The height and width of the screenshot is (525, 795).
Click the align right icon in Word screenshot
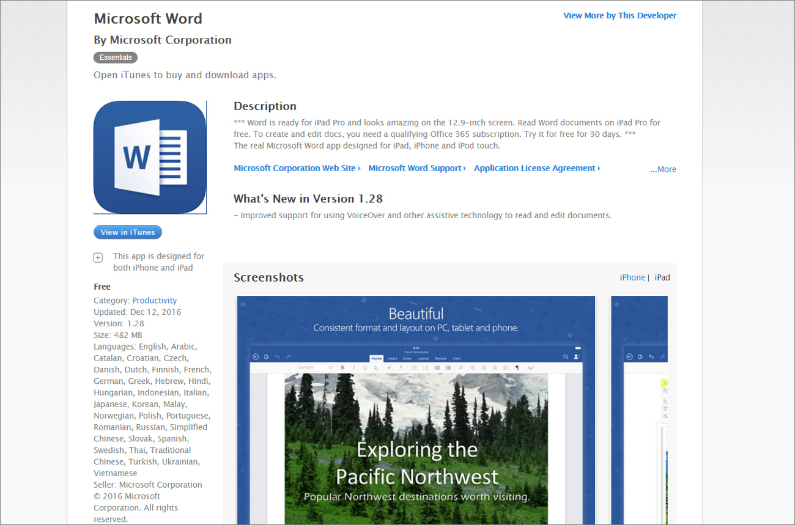coord(484,367)
